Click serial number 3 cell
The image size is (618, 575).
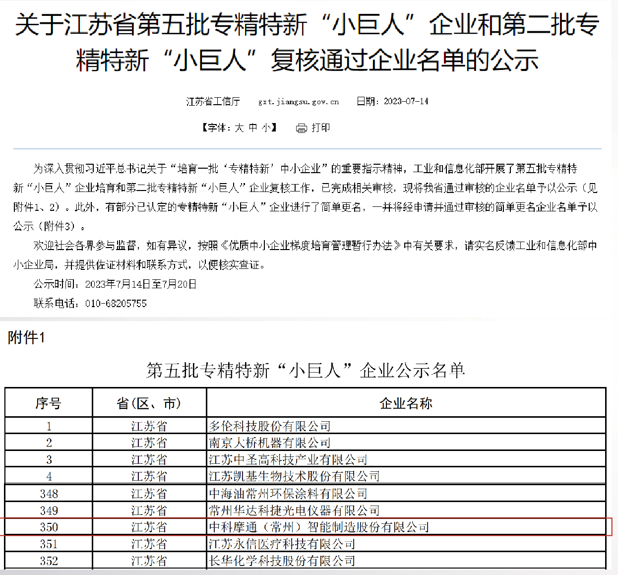pyautogui.click(x=49, y=459)
